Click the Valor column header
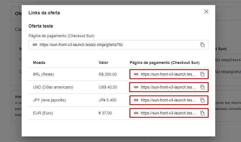 click(x=103, y=63)
